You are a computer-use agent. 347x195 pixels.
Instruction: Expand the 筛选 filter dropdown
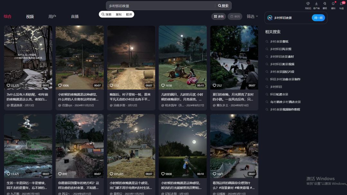[x=252, y=16]
